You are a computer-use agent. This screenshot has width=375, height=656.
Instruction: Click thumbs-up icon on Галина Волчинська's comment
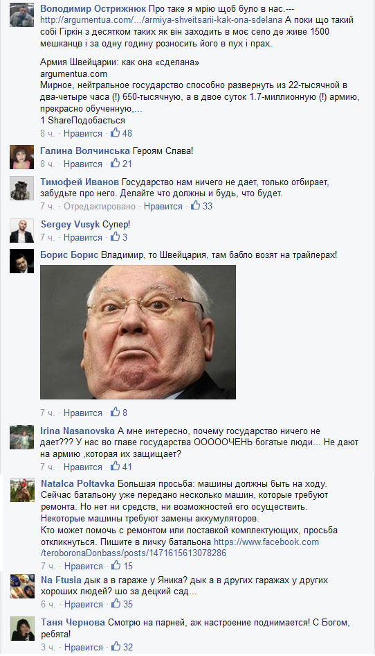(x=116, y=164)
